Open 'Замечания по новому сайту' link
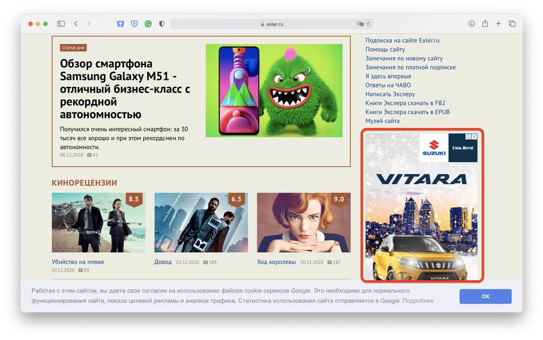 click(x=404, y=58)
